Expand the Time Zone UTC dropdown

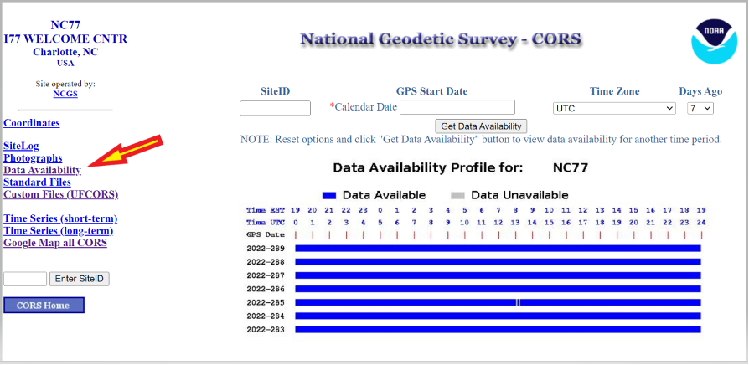pos(613,108)
